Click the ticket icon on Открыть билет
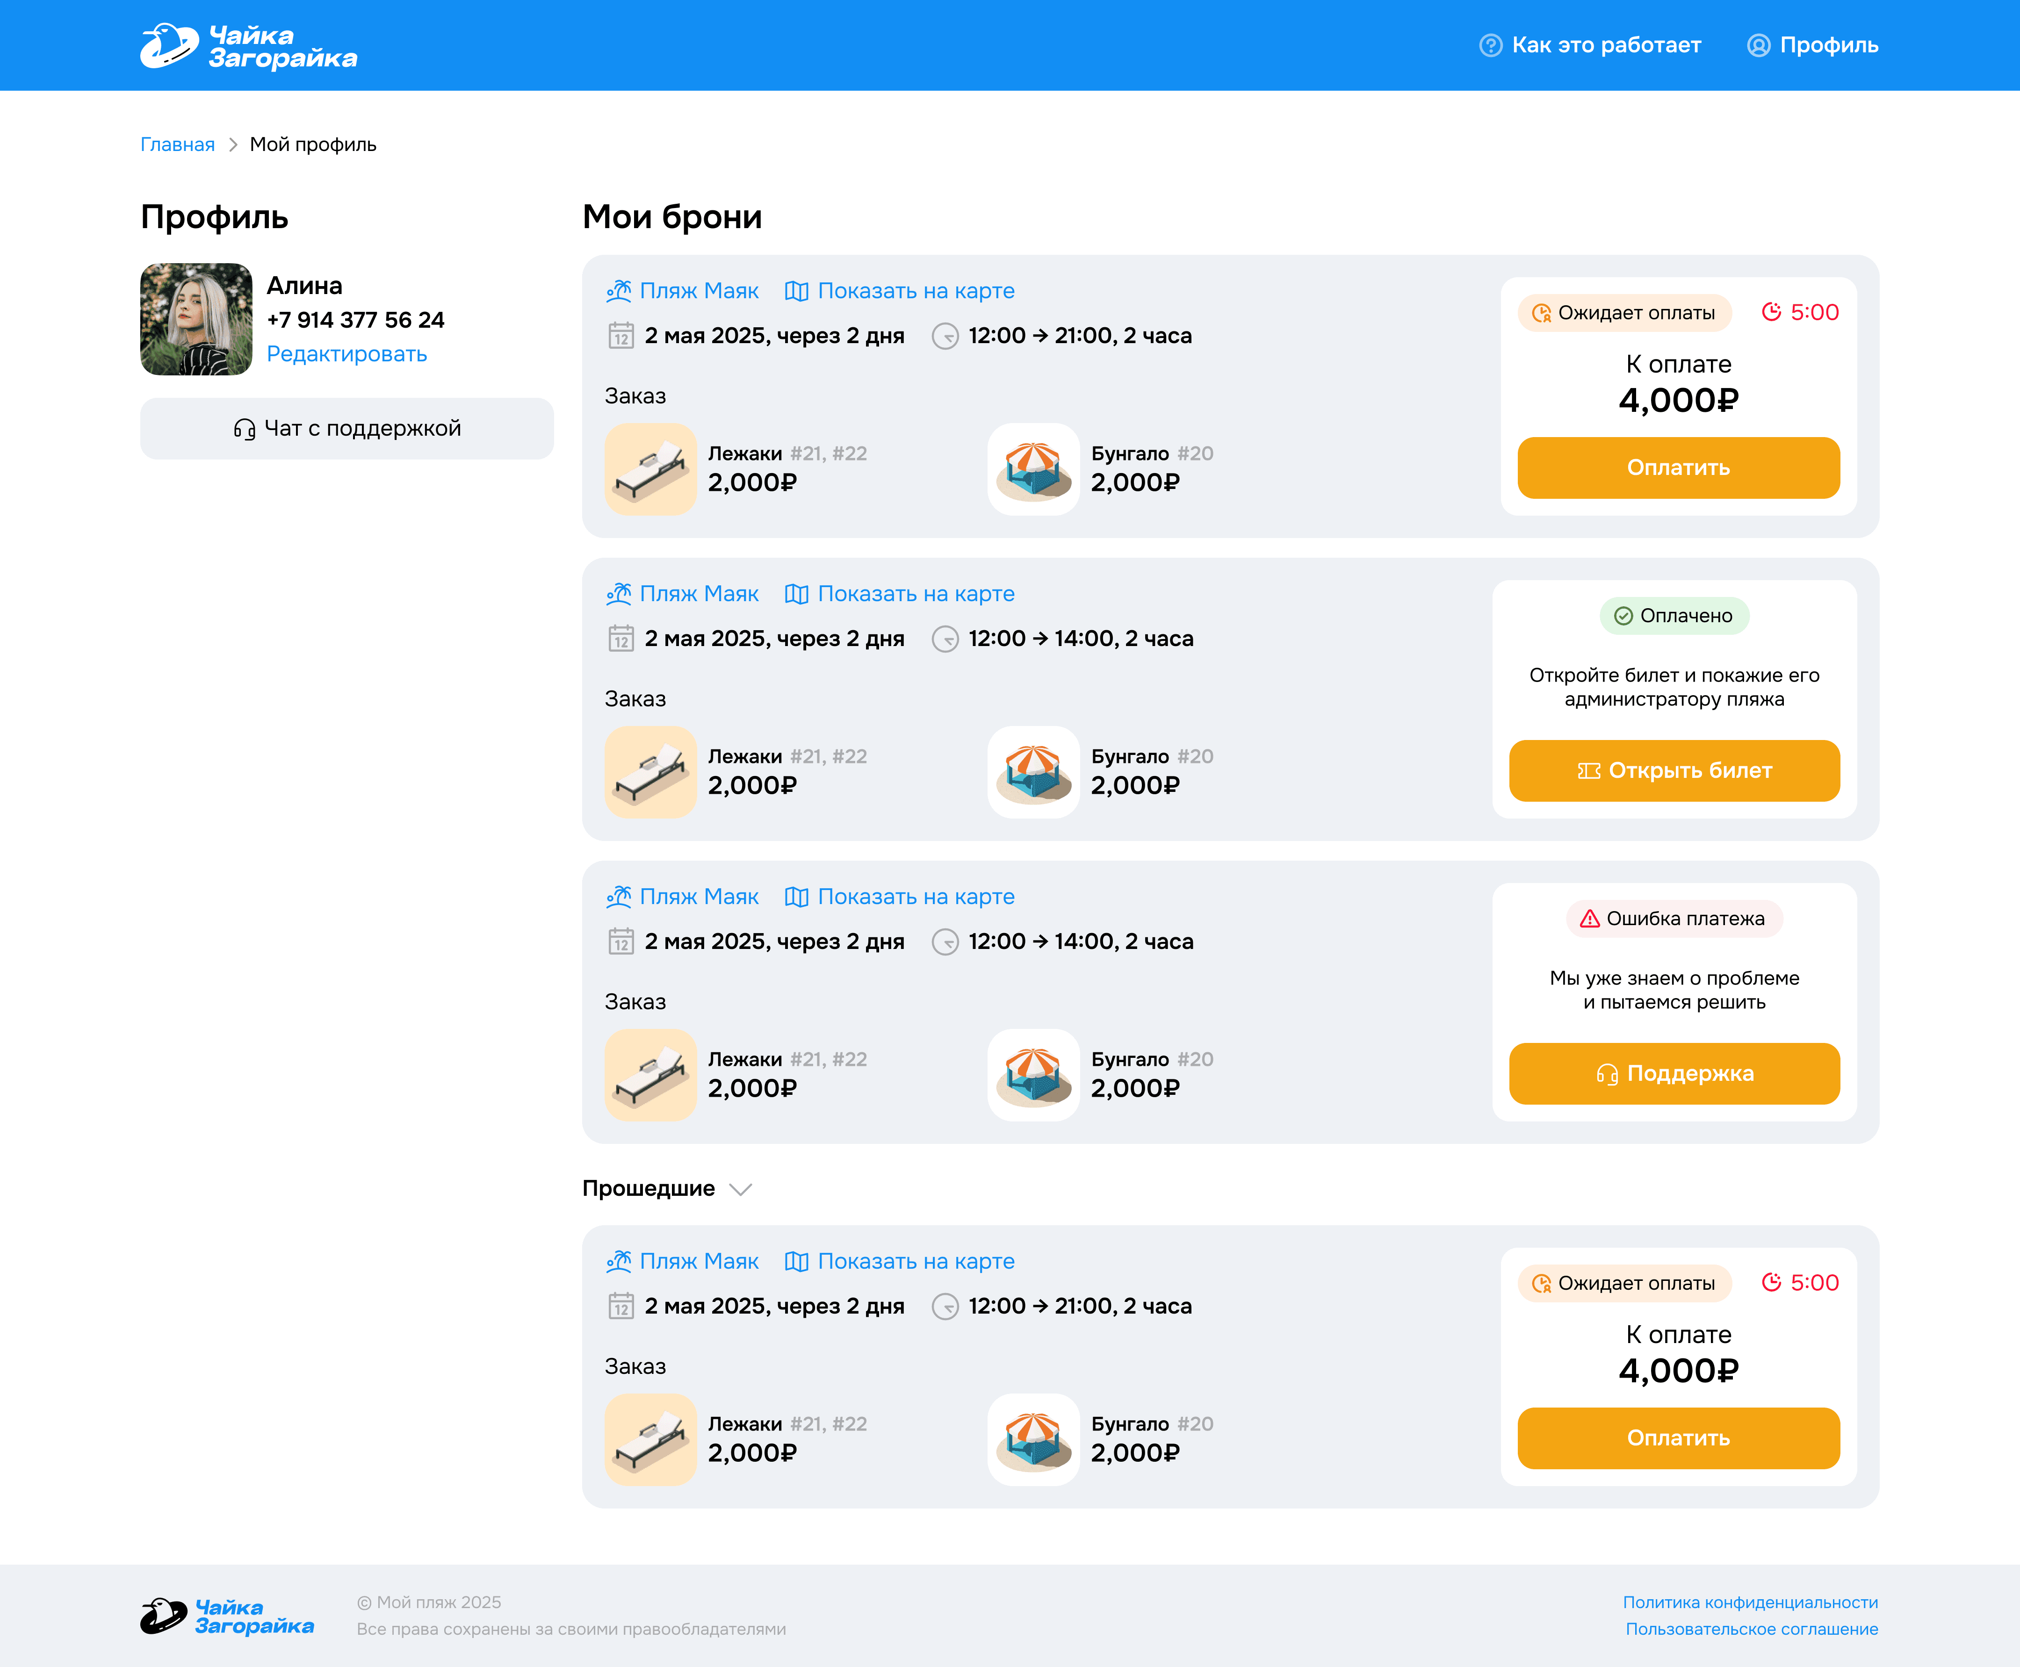This screenshot has height=1667, width=2020. [1589, 771]
